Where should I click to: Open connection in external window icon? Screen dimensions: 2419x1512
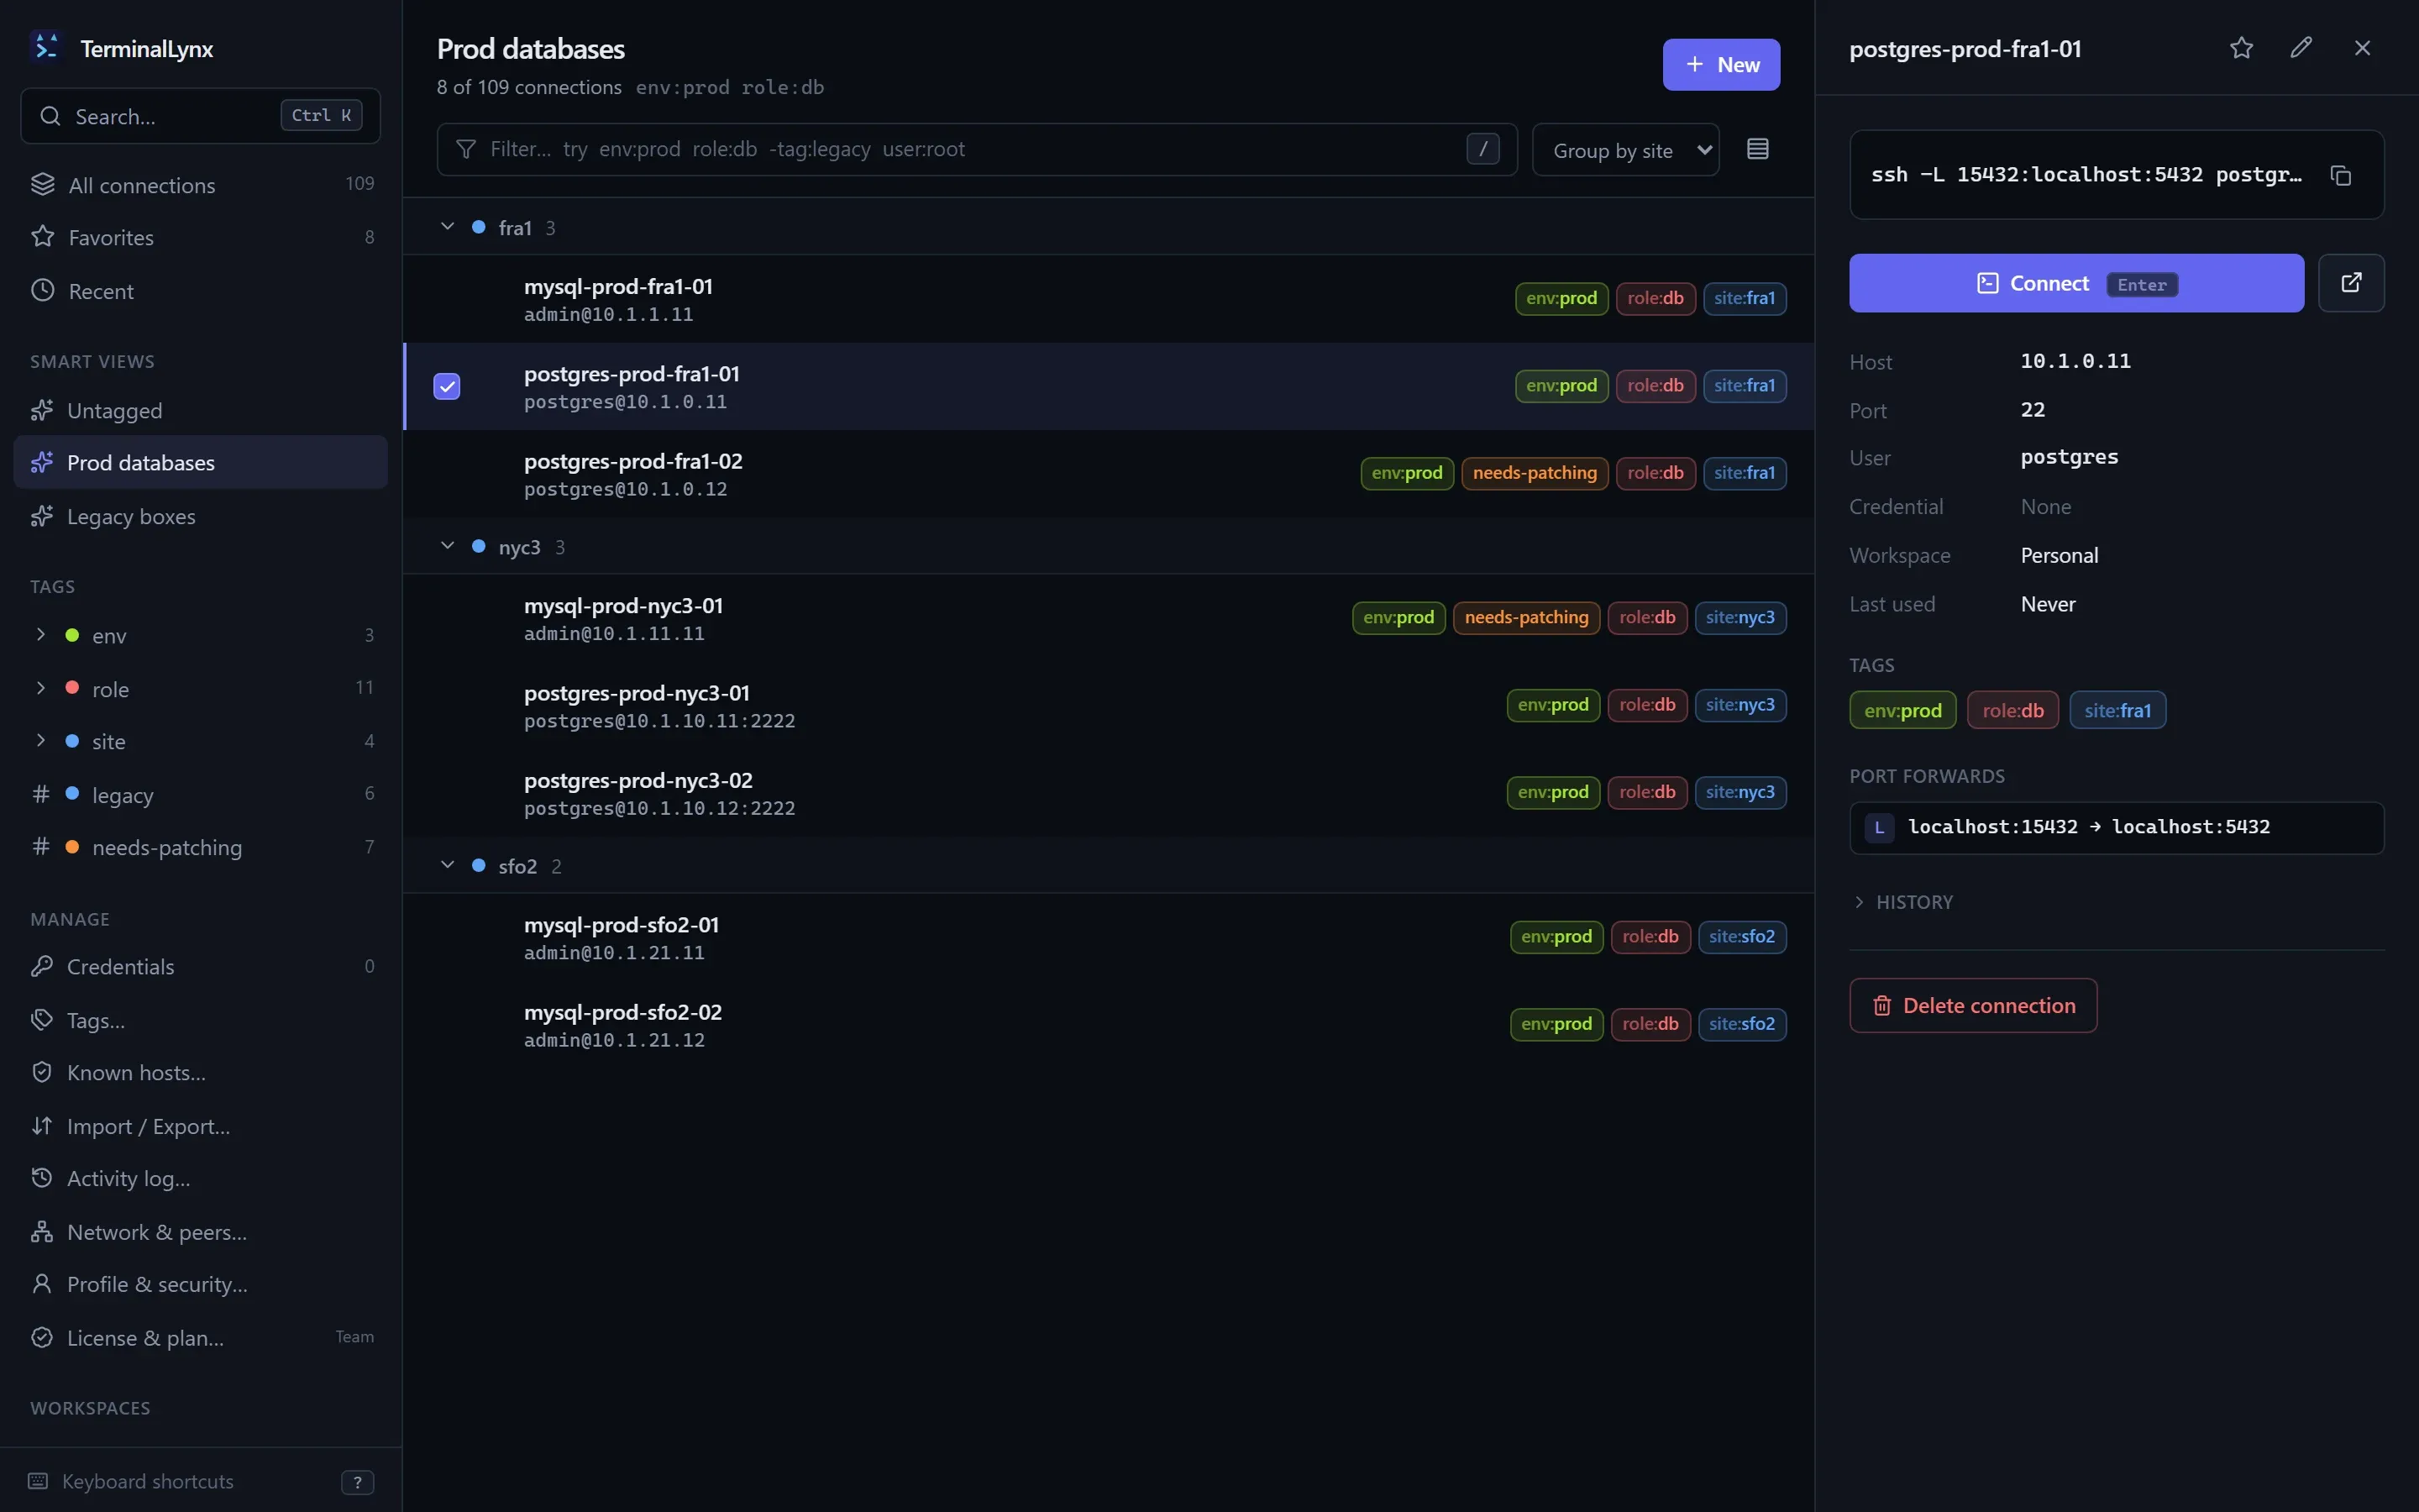pyautogui.click(x=2351, y=283)
